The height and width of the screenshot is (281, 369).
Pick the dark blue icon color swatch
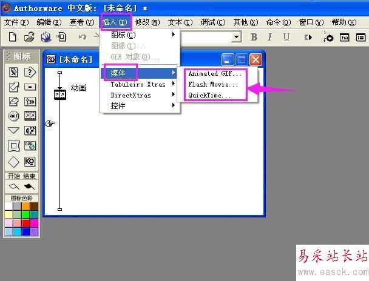point(25,231)
